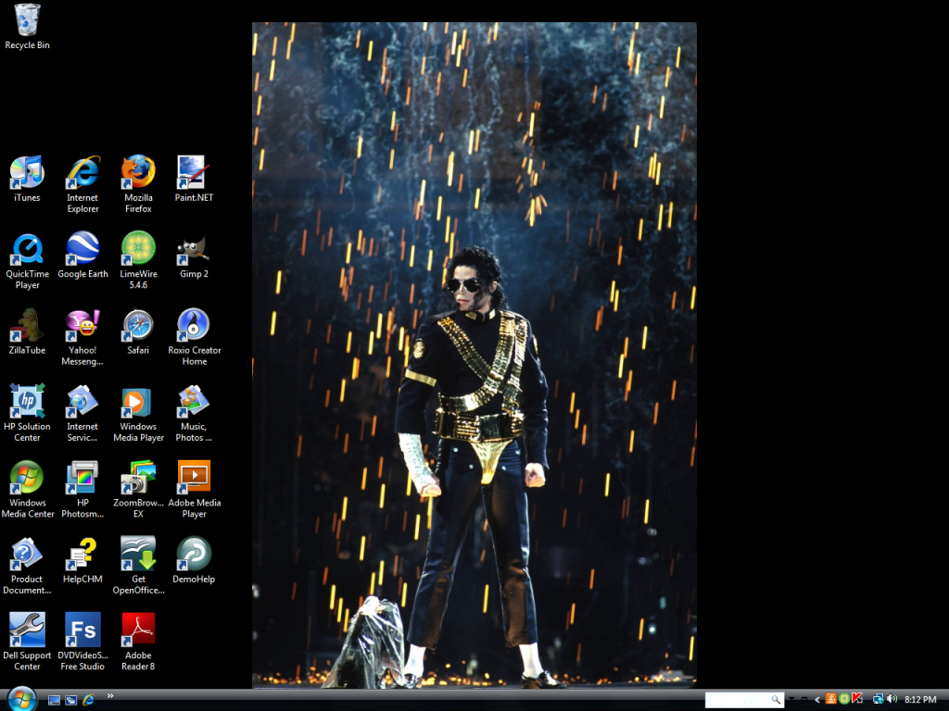The width and height of the screenshot is (949, 711).
Task: Click the search magnifier button in taskbar
Action: (776, 700)
